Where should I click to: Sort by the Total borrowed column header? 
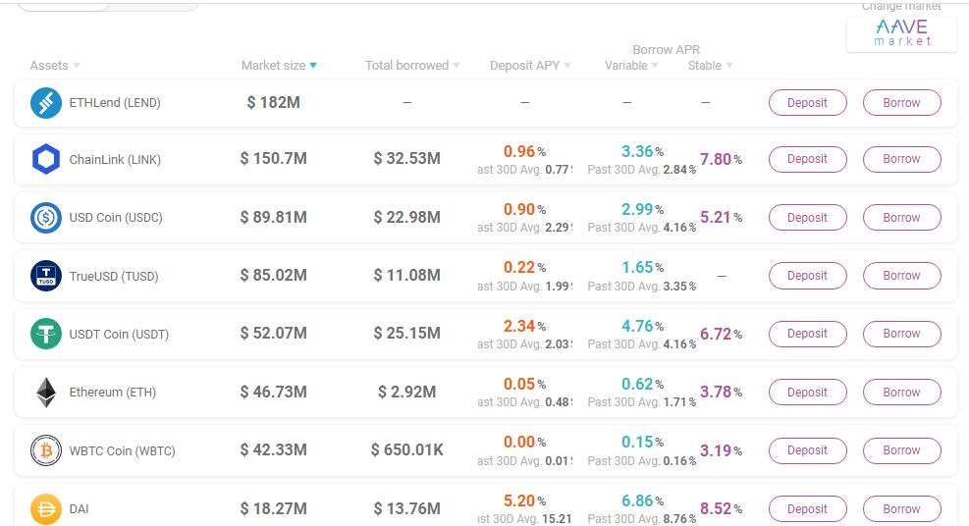click(412, 66)
